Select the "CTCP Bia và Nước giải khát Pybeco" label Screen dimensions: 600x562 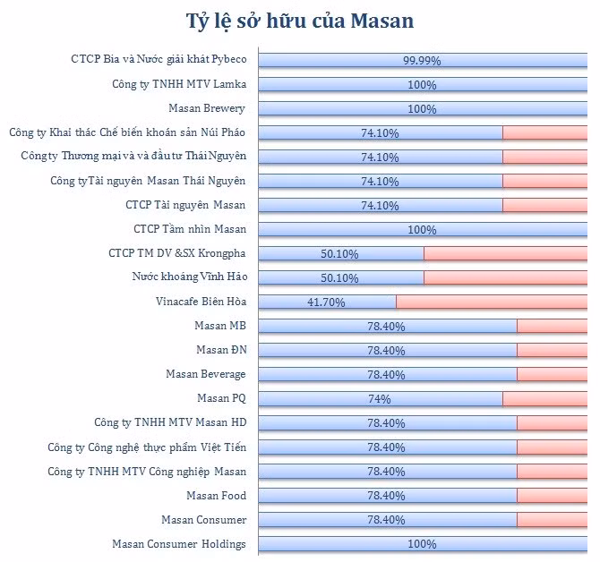[x=159, y=61]
